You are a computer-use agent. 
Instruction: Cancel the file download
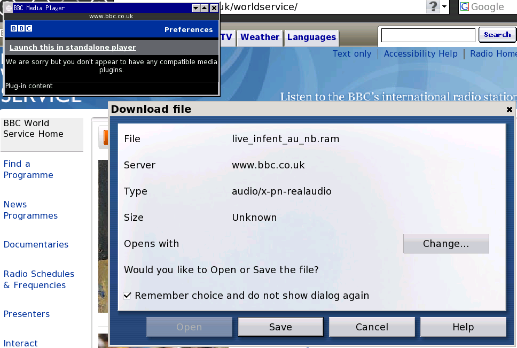(372, 327)
